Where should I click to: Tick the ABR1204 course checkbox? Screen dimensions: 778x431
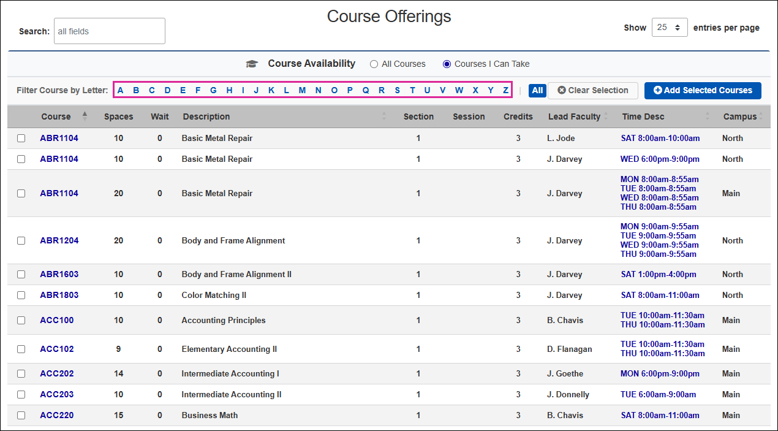point(21,241)
